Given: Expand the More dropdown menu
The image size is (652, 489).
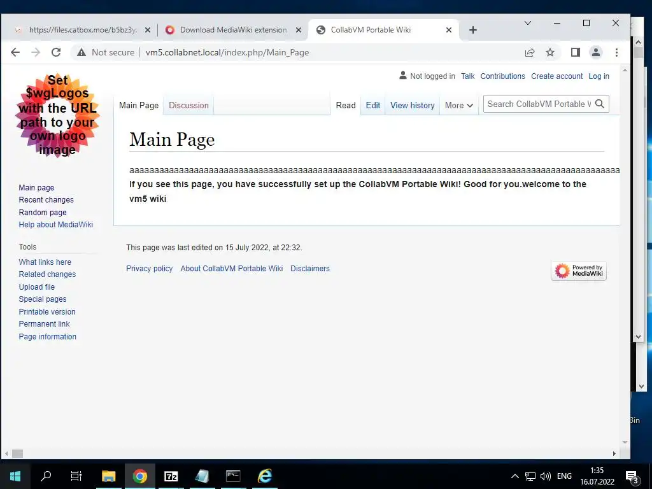Looking at the screenshot, I should click(x=459, y=106).
